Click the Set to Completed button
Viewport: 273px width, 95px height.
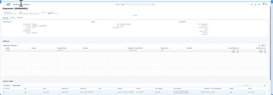pos(258,86)
